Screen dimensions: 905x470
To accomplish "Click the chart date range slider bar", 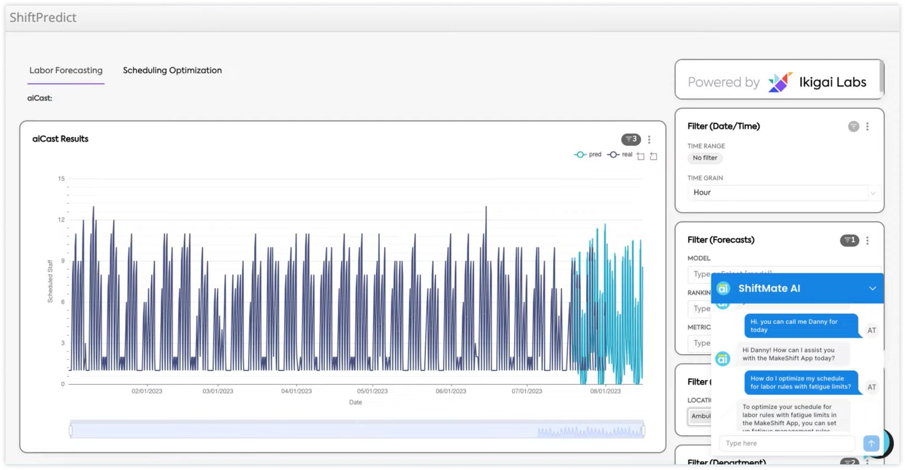I will coord(357,430).
